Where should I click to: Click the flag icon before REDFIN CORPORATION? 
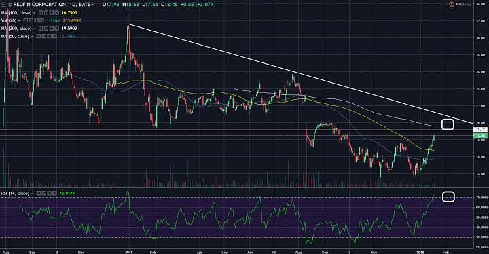10,5
